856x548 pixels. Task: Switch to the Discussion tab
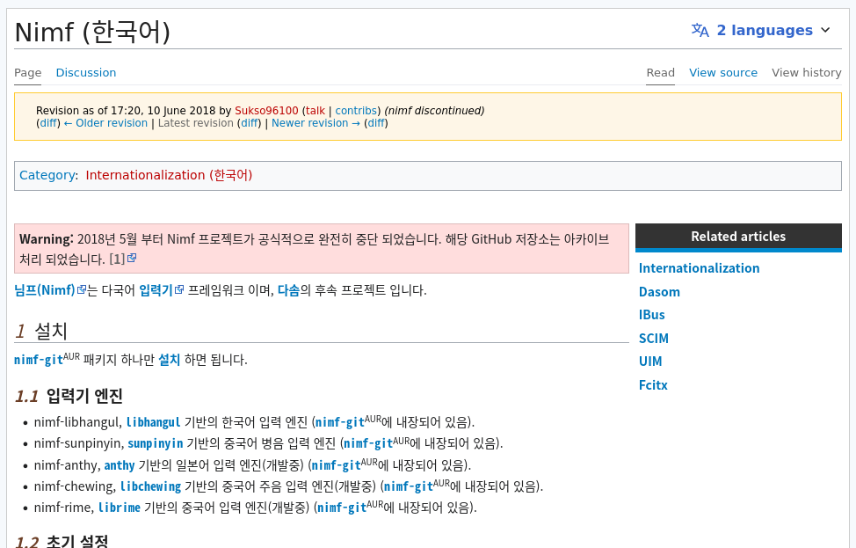pos(86,73)
